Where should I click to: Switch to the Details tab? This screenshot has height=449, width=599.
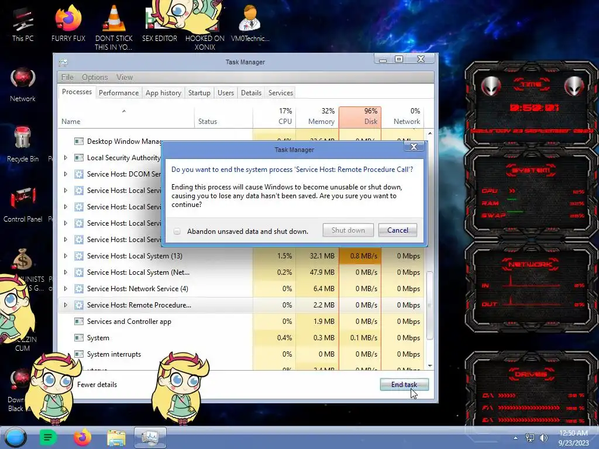tap(251, 93)
